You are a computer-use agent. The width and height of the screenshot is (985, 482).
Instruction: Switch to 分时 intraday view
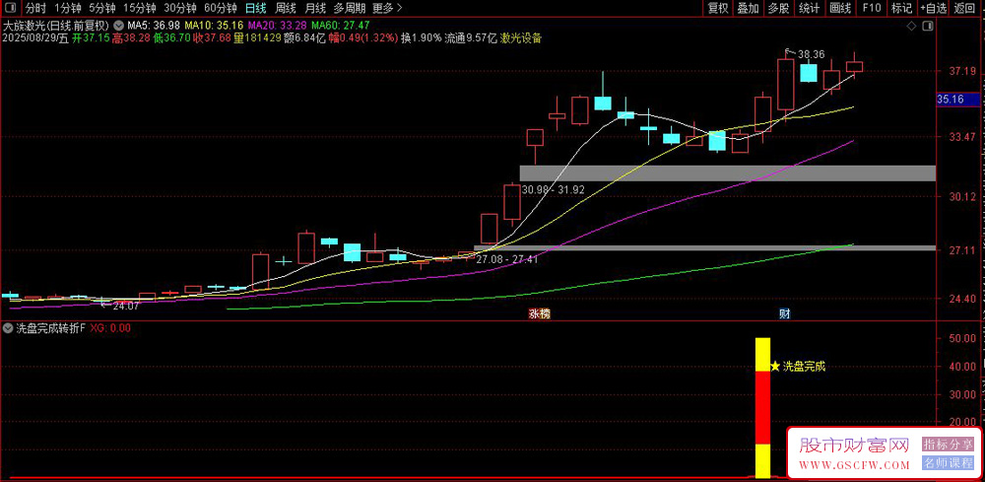35,8
